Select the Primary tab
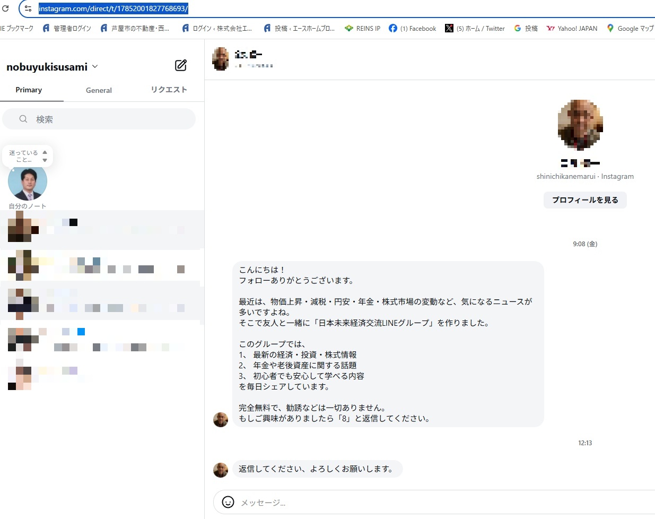655x519 pixels. pyautogui.click(x=29, y=90)
